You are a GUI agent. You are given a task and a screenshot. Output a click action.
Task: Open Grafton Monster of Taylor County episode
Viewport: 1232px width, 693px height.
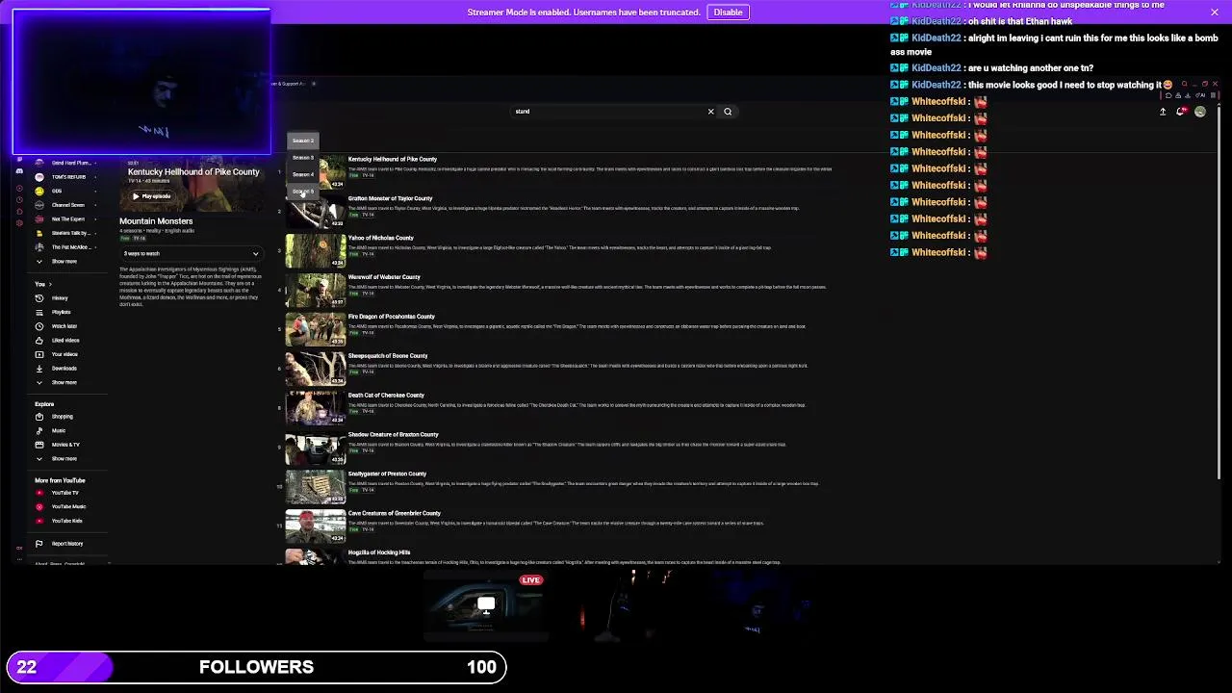(390, 198)
